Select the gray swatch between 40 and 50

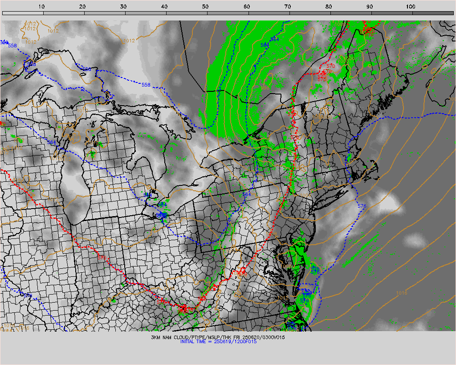(x=187, y=13)
